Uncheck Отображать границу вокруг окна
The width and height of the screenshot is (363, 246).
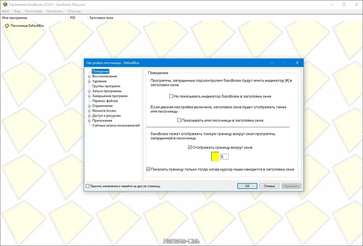pyautogui.click(x=190, y=148)
